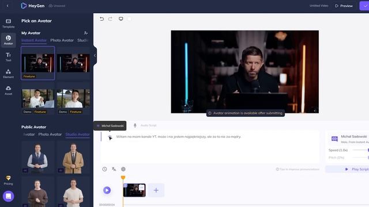Select the first scene thumbnail in timeline
Image resolution: width=369 pixels, height=207 pixels.
click(134, 190)
